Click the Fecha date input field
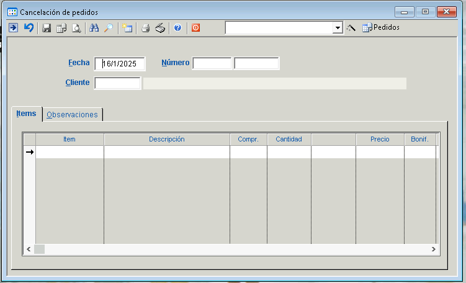This screenshot has width=466, height=283. coord(120,63)
